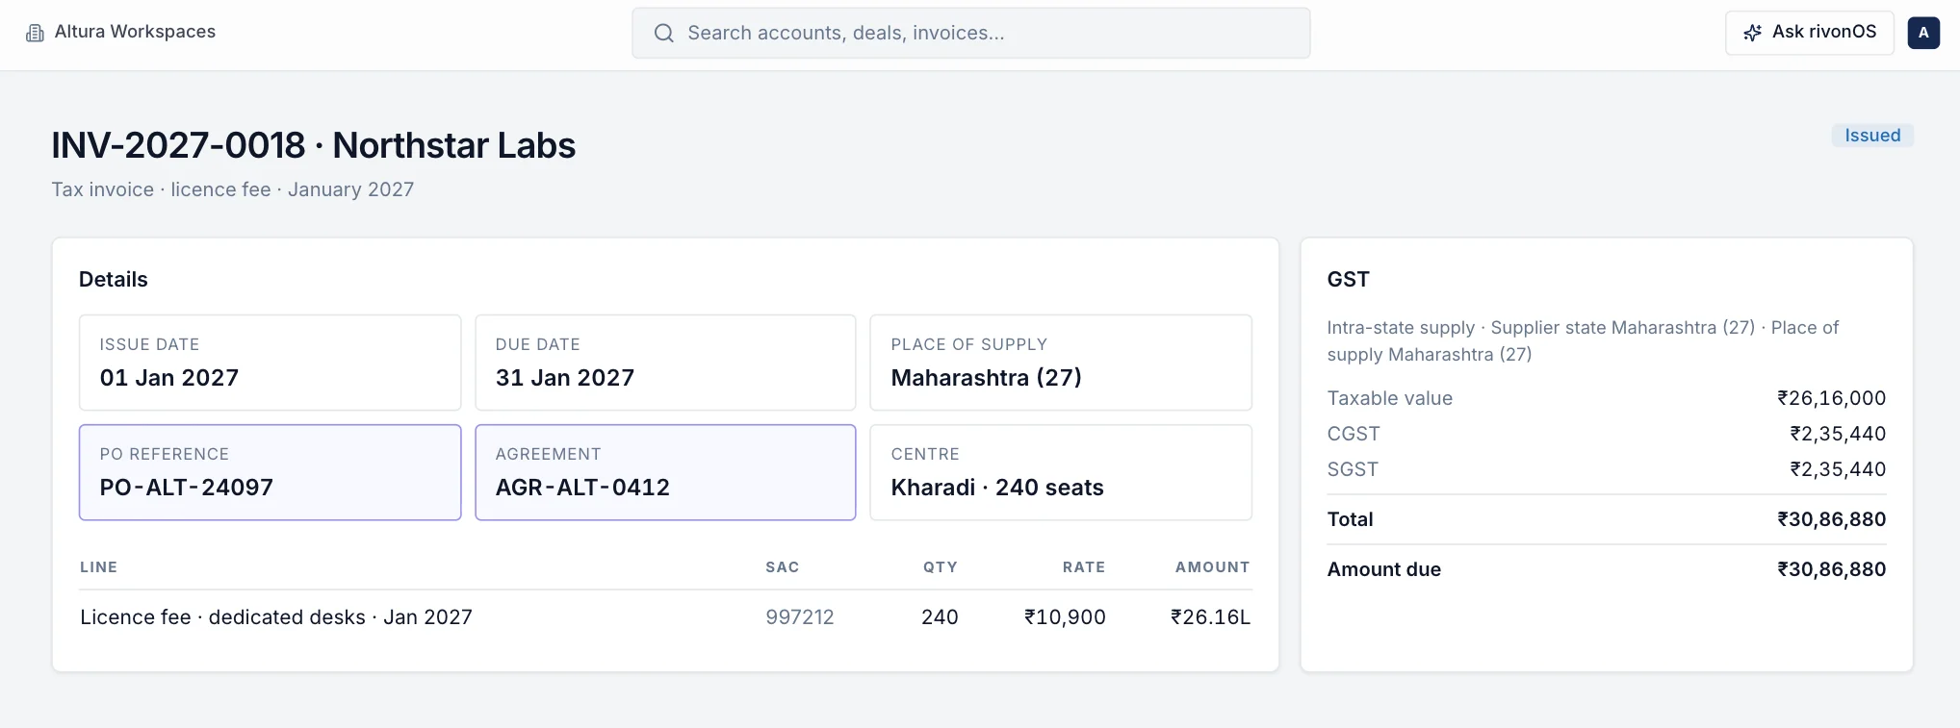Click the SAC column header
The width and height of the screenshot is (1960, 728).
[783, 567]
